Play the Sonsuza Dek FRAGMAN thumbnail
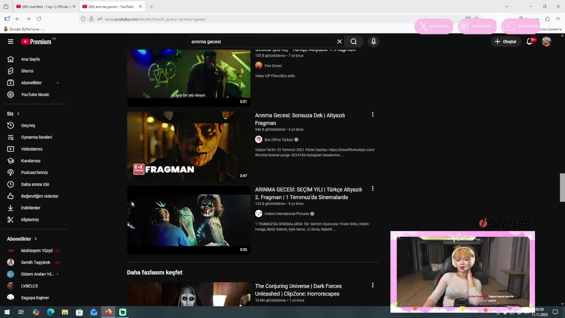Viewport: 565px width, 318px height. (188, 146)
